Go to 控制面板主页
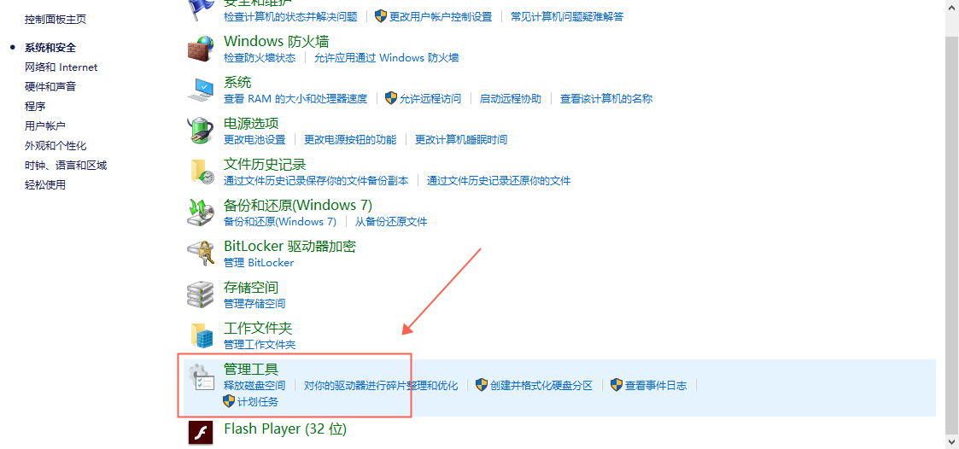The width and height of the screenshot is (959, 449). [56, 20]
